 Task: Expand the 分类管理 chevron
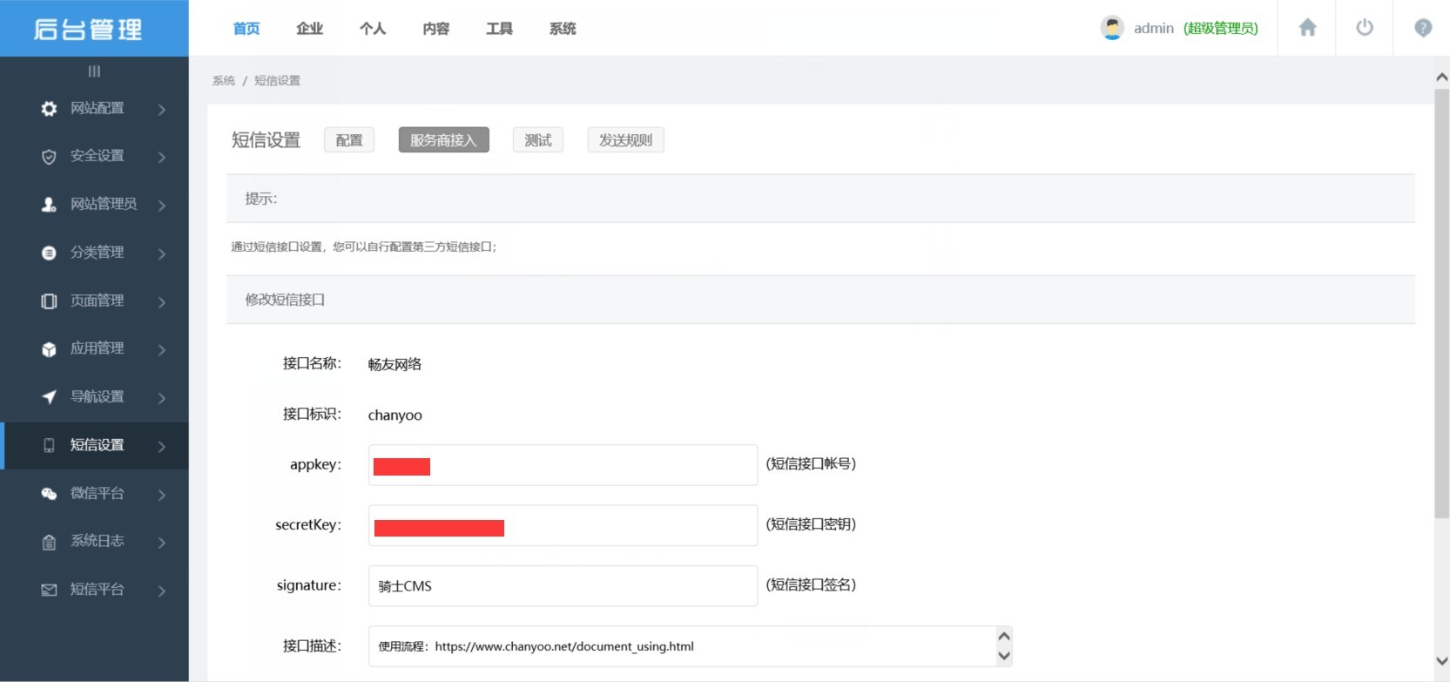(x=162, y=253)
